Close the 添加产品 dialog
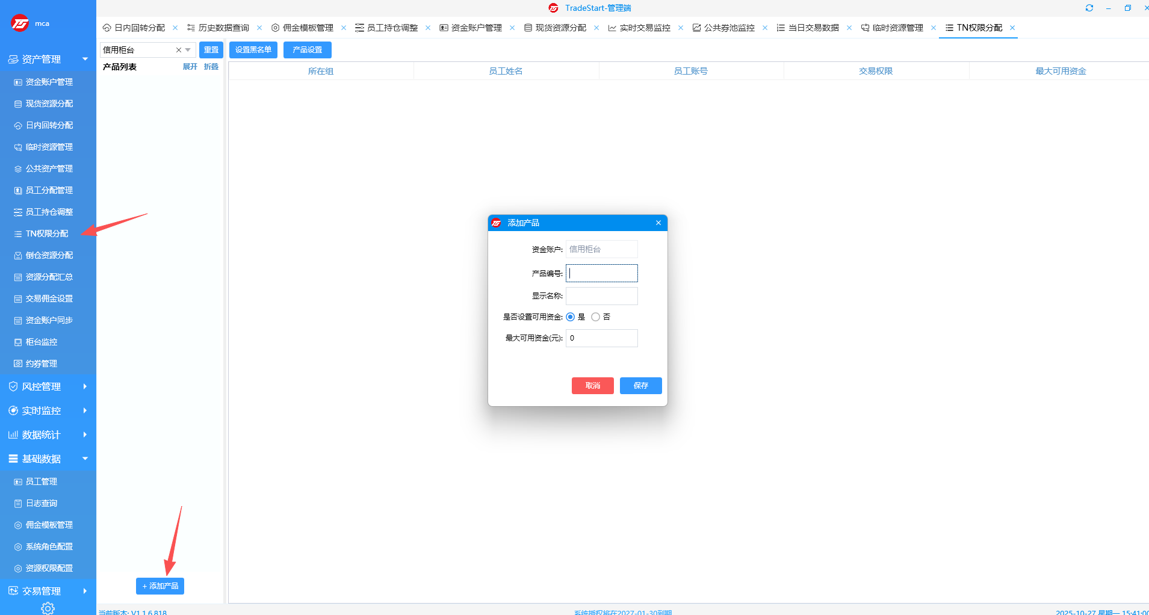The height and width of the screenshot is (615, 1149). [x=658, y=223]
